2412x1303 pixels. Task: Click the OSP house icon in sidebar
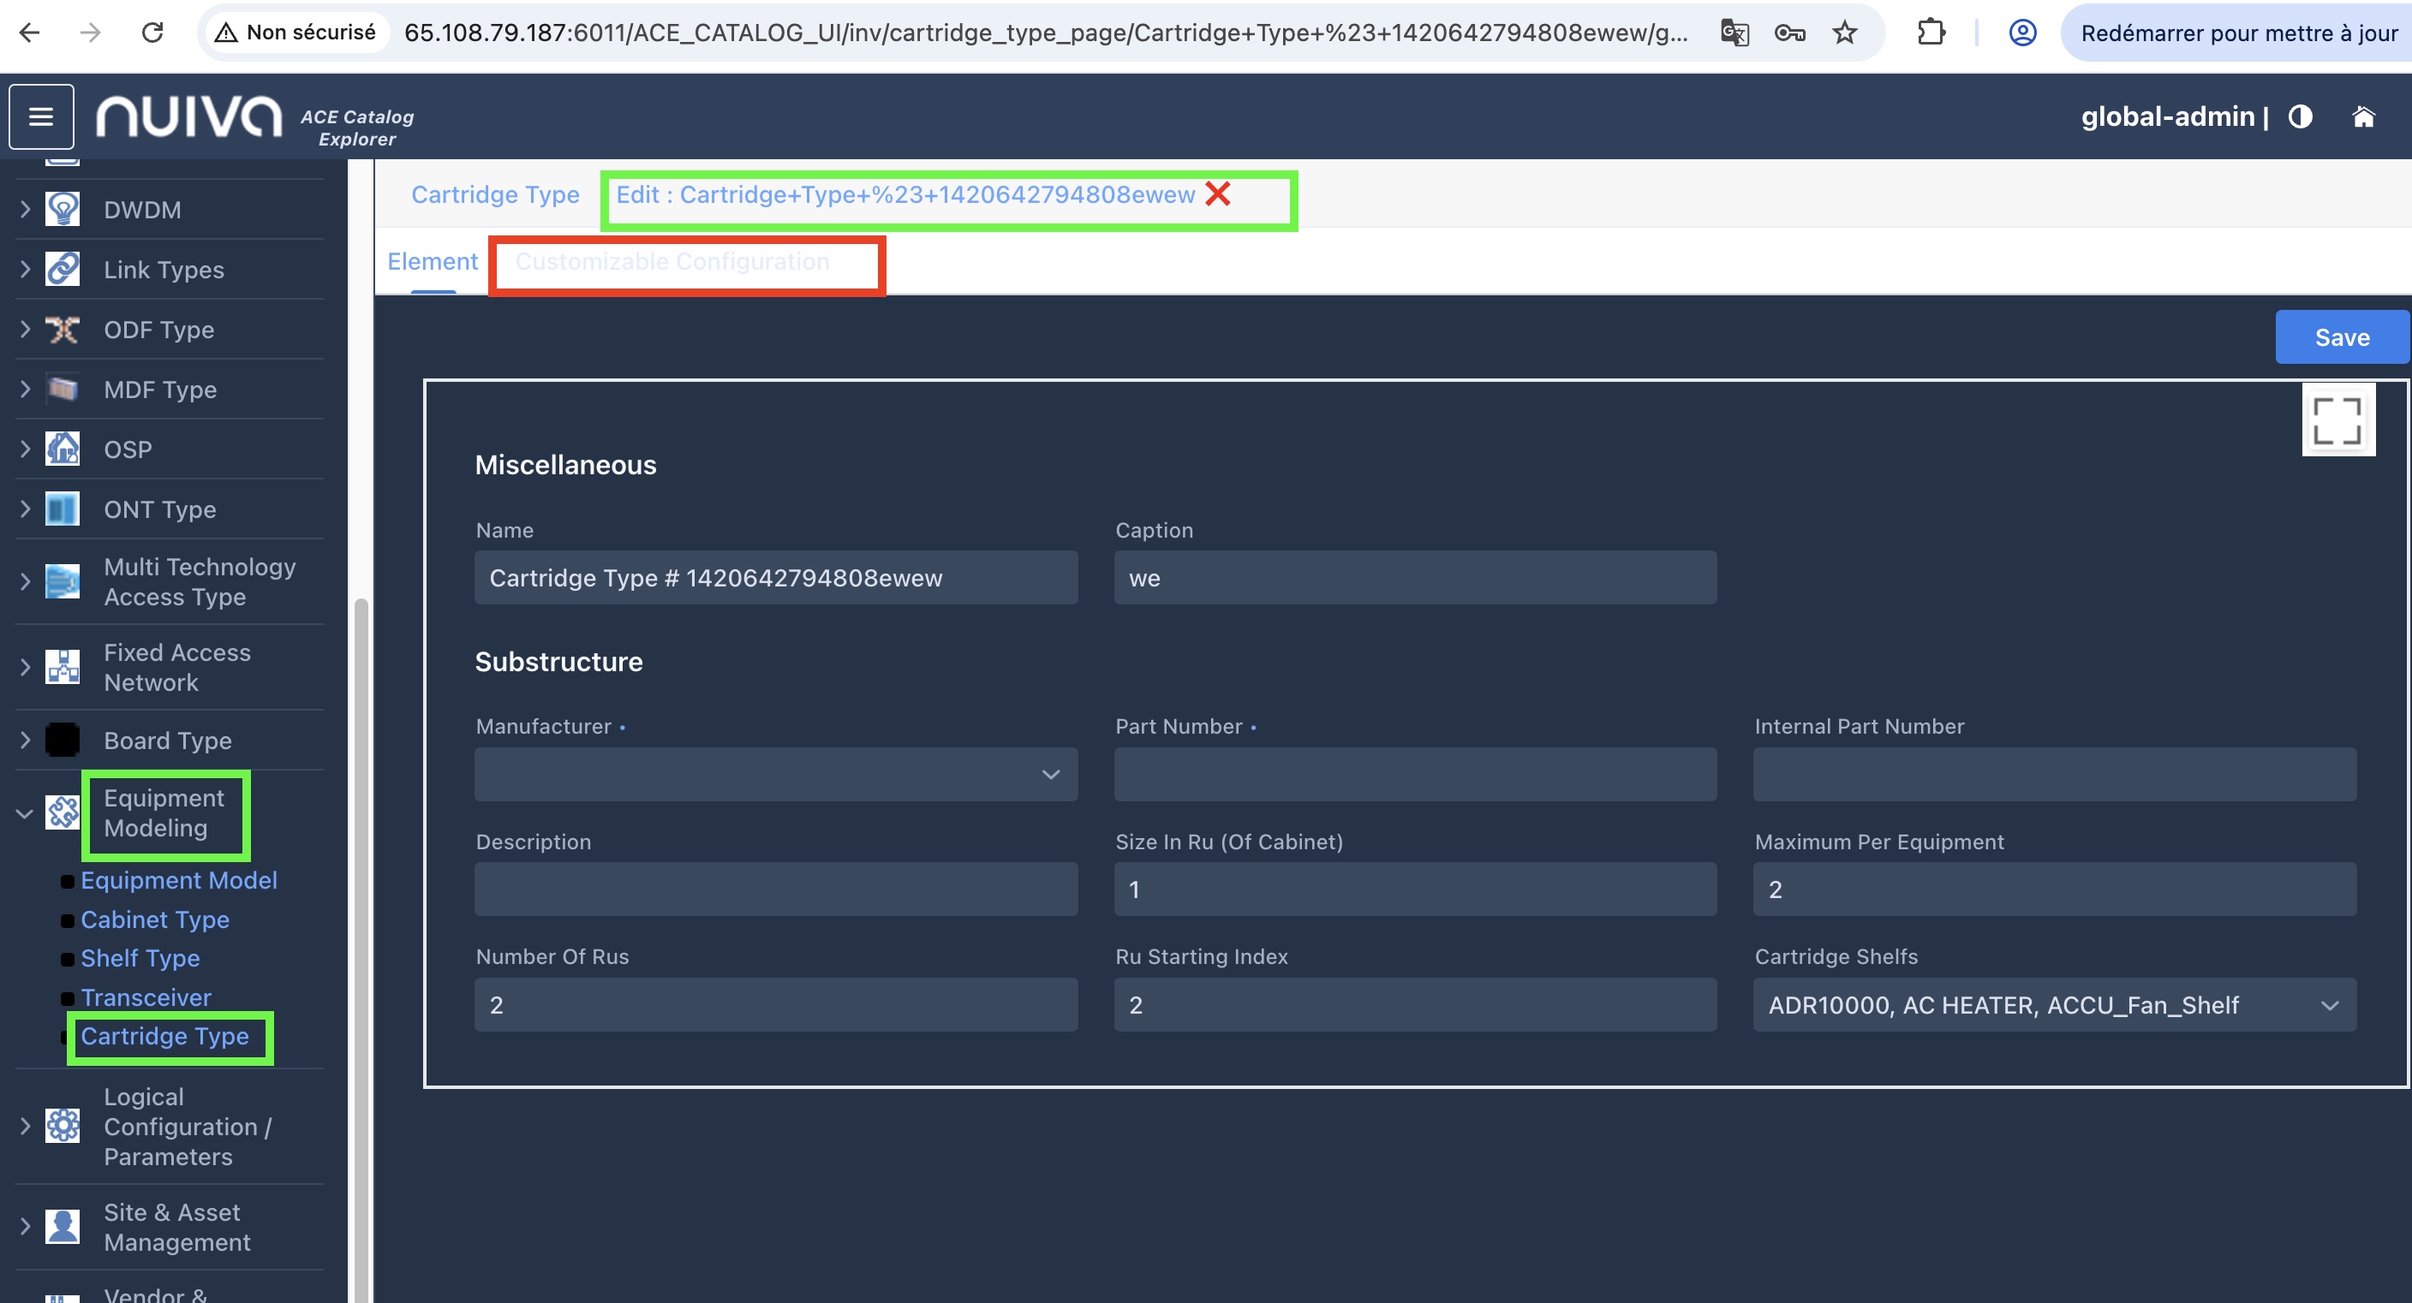[x=63, y=449]
